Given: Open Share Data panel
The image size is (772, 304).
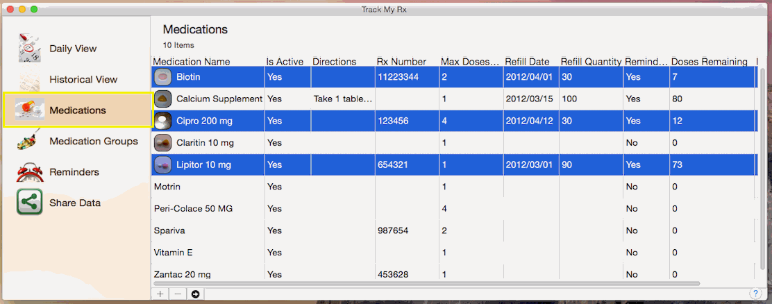Looking at the screenshot, I should pyautogui.click(x=74, y=203).
